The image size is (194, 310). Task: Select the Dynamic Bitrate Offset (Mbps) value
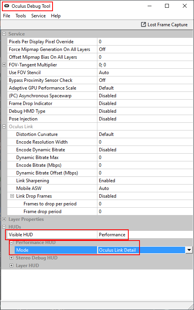click(x=145, y=173)
